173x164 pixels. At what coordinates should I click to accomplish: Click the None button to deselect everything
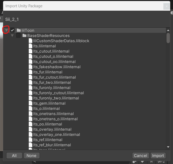31,155
